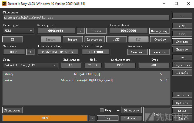The height and width of the screenshot is (123, 194).
Task: Click the Detect It Easy title bar icon
Action: 4,3
